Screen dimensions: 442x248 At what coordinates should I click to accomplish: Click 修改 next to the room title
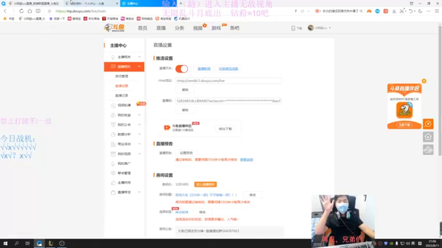click(252, 195)
